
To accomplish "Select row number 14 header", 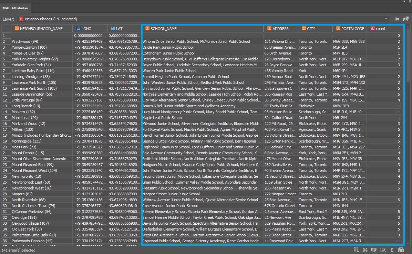I will click(x=6, y=112).
